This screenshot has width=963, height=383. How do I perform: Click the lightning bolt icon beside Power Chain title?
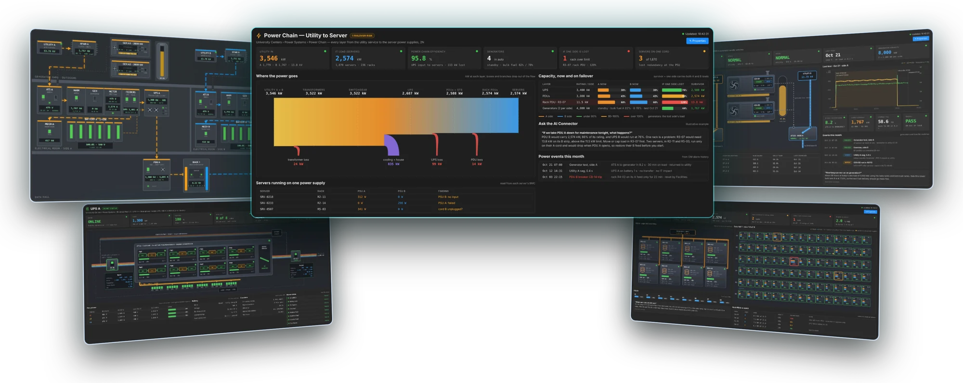point(259,36)
